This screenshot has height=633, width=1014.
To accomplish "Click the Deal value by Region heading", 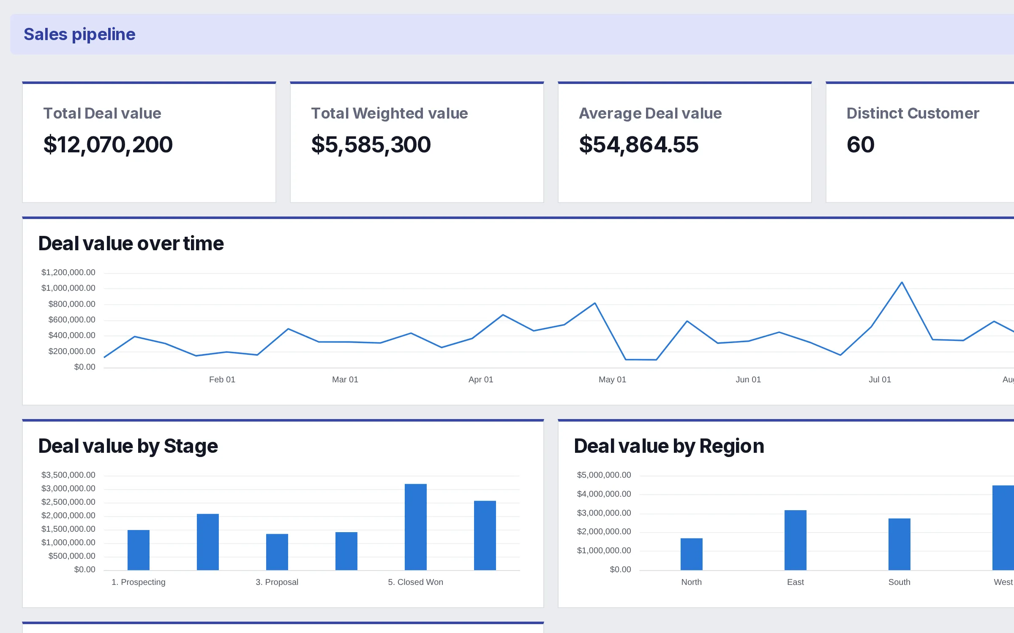I will coord(669,446).
